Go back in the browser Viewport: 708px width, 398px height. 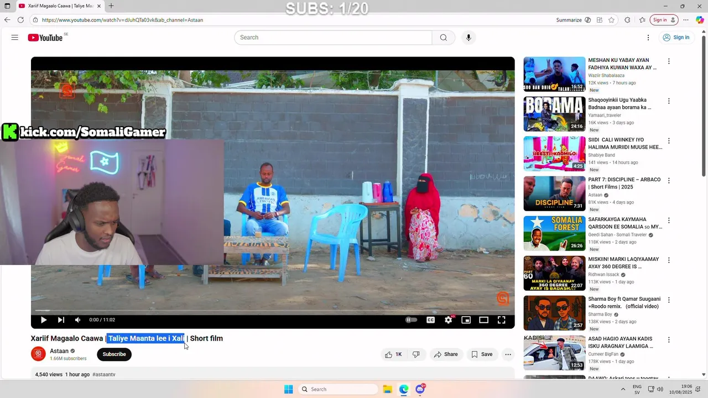pos(7,20)
